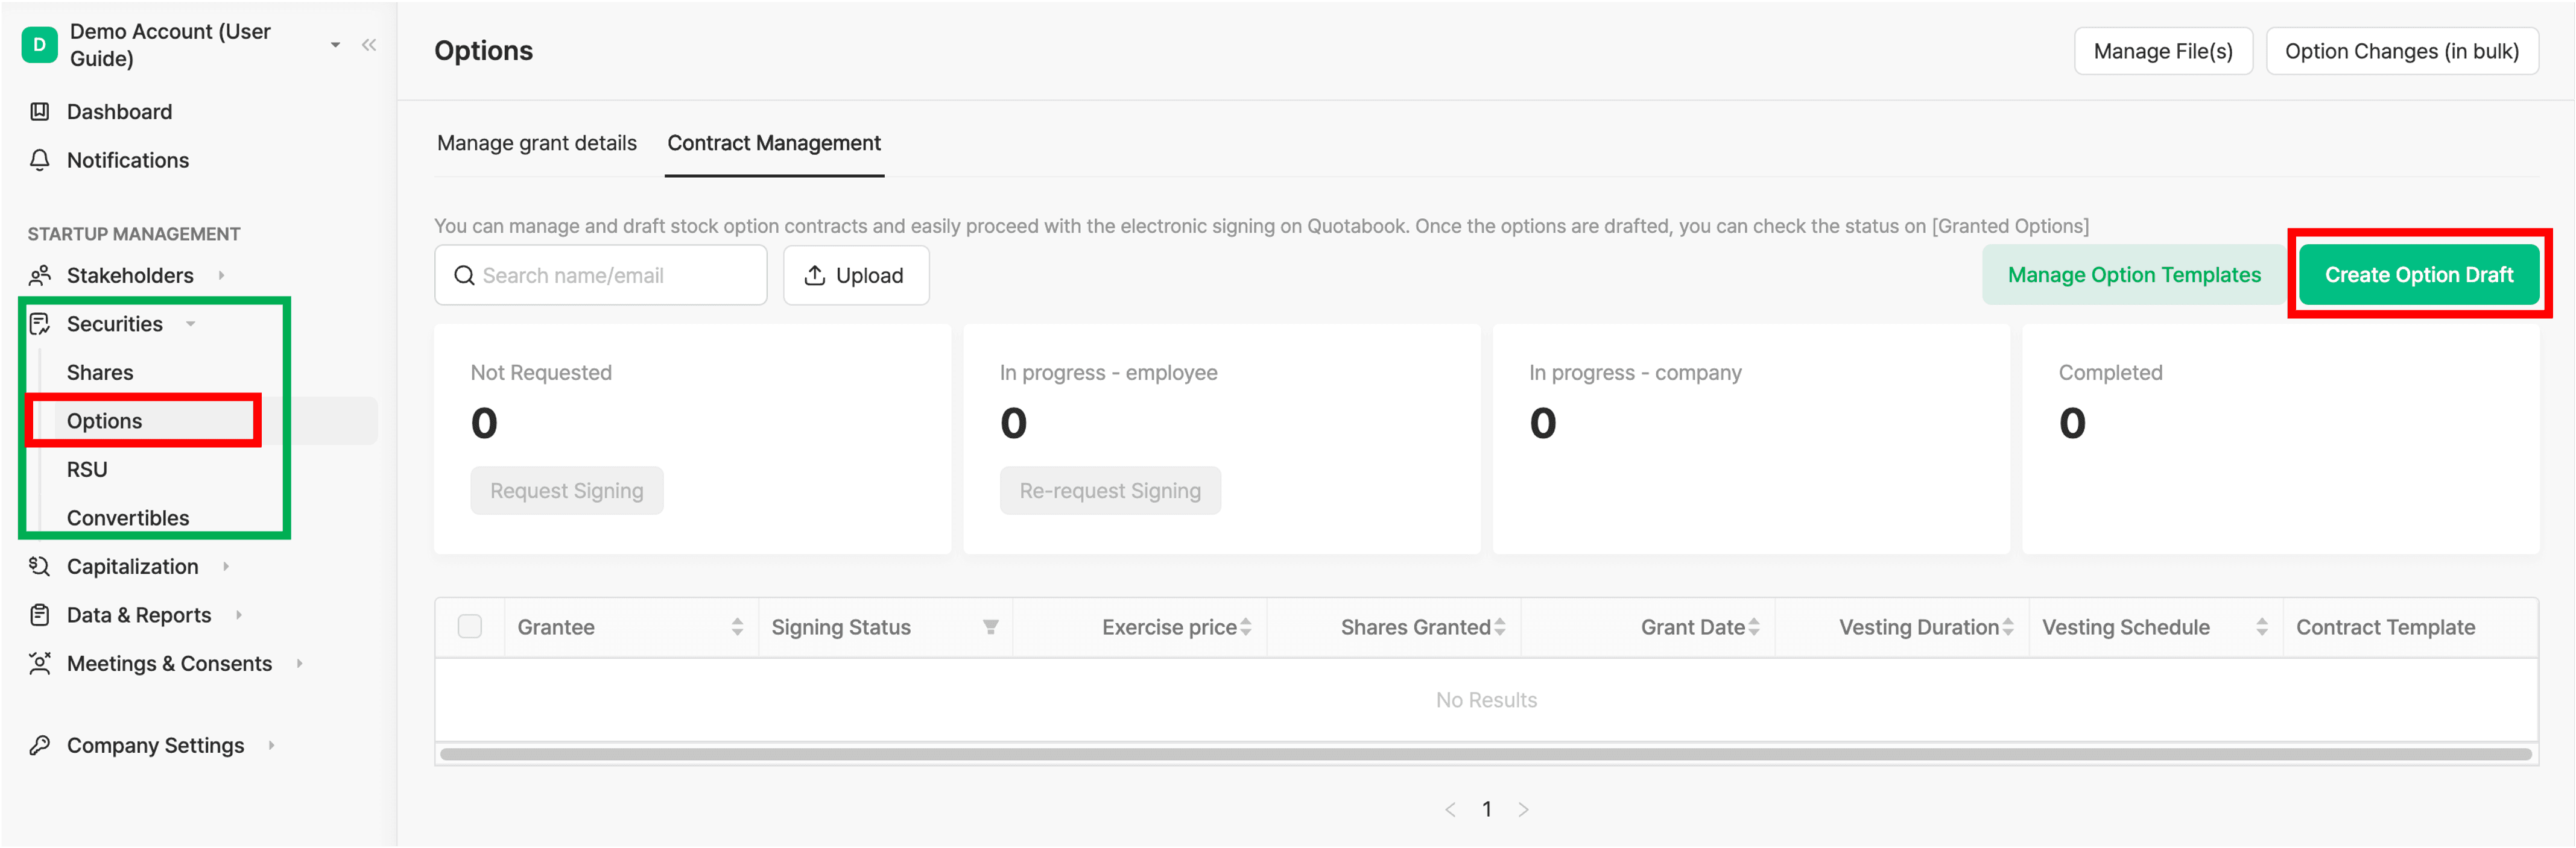Expand the Stakeholders section
This screenshot has width=2576, height=848.
pyautogui.click(x=222, y=275)
